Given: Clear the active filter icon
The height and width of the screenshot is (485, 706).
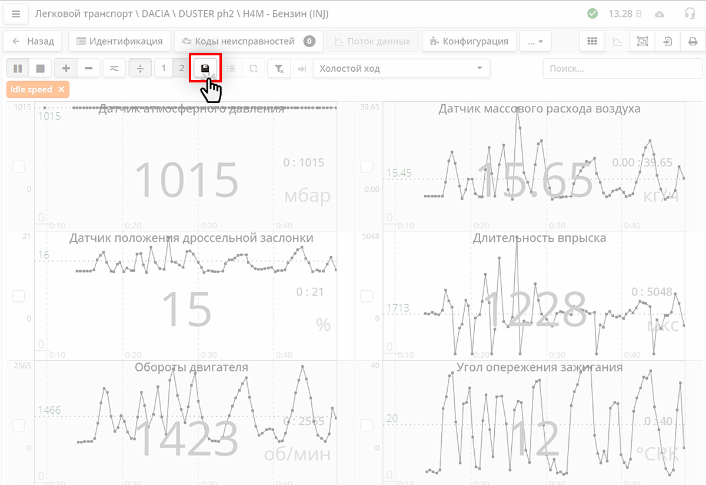Looking at the screenshot, I should click(x=278, y=68).
